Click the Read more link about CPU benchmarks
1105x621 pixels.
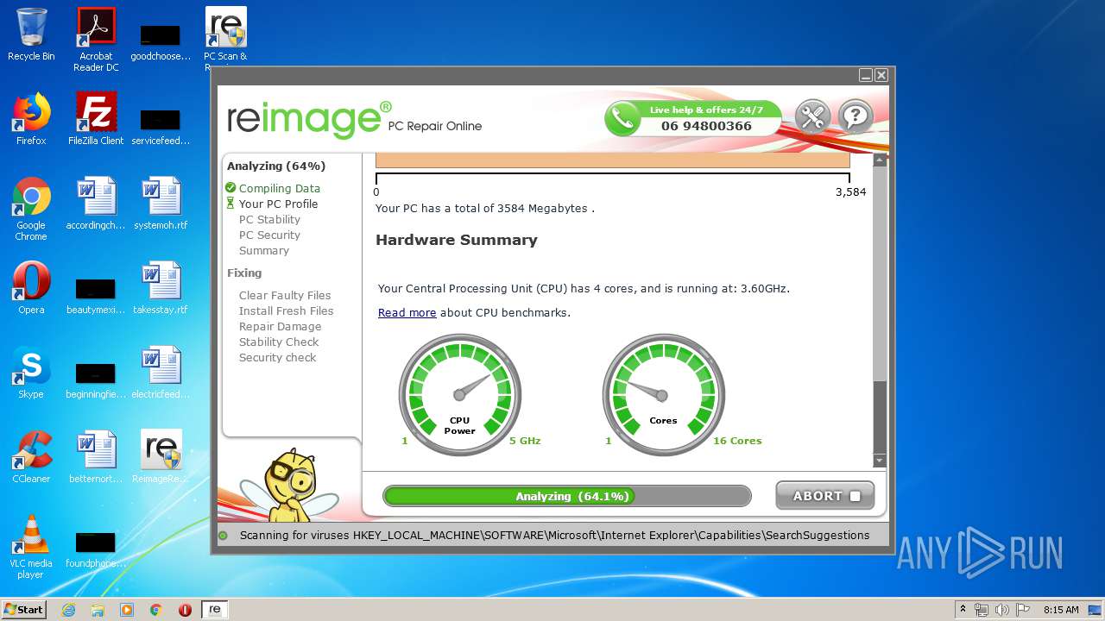[407, 313]
